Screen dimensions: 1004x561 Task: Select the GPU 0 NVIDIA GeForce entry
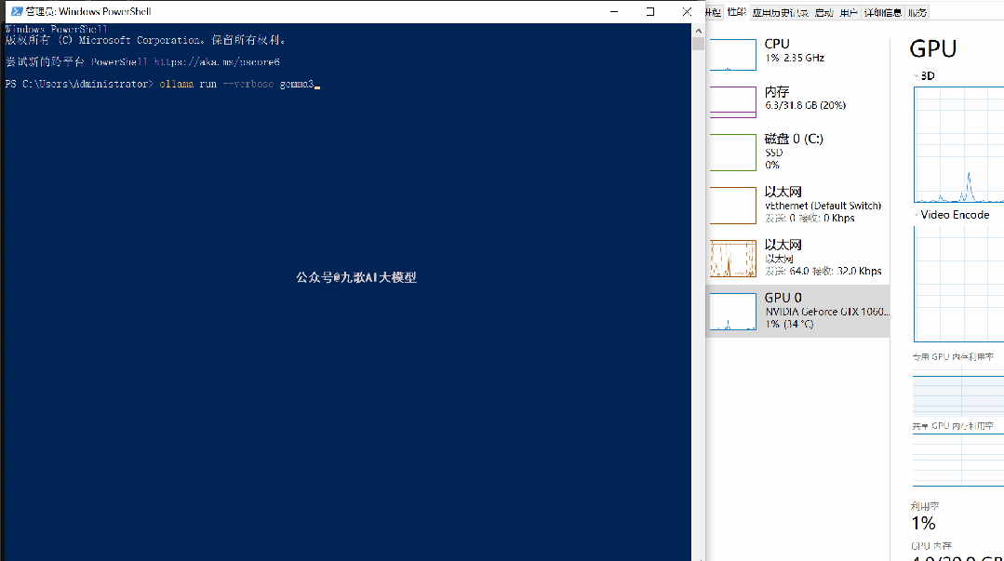click(x=797, y=312)
